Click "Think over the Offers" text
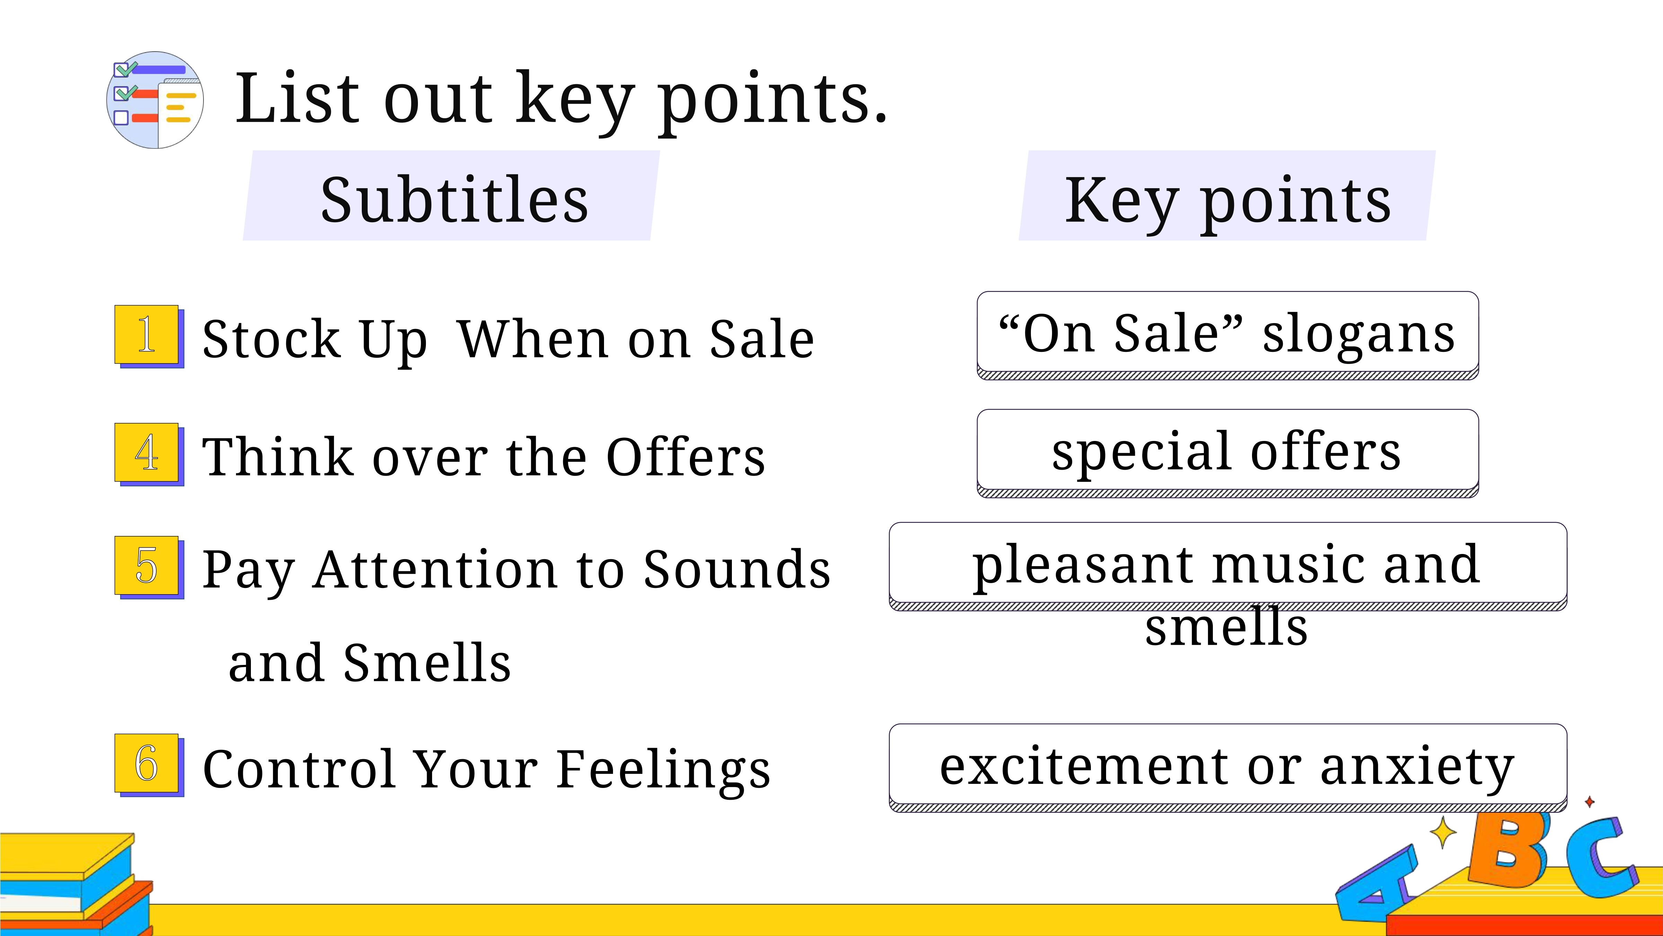This screenshot has height=936, width=1663. (x=483, y=457)
